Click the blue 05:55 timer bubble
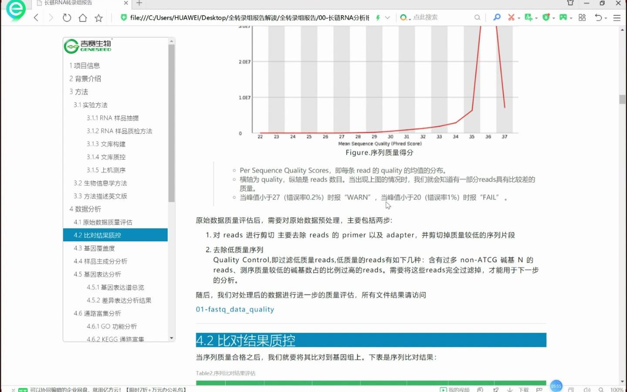 556,386
